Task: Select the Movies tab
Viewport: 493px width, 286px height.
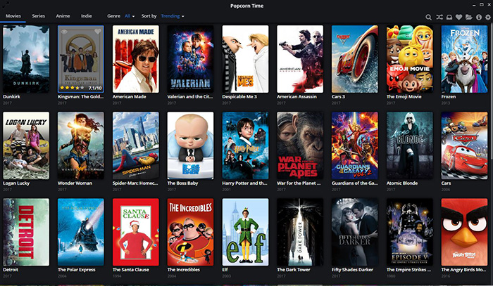Action: tap(13, 15)
